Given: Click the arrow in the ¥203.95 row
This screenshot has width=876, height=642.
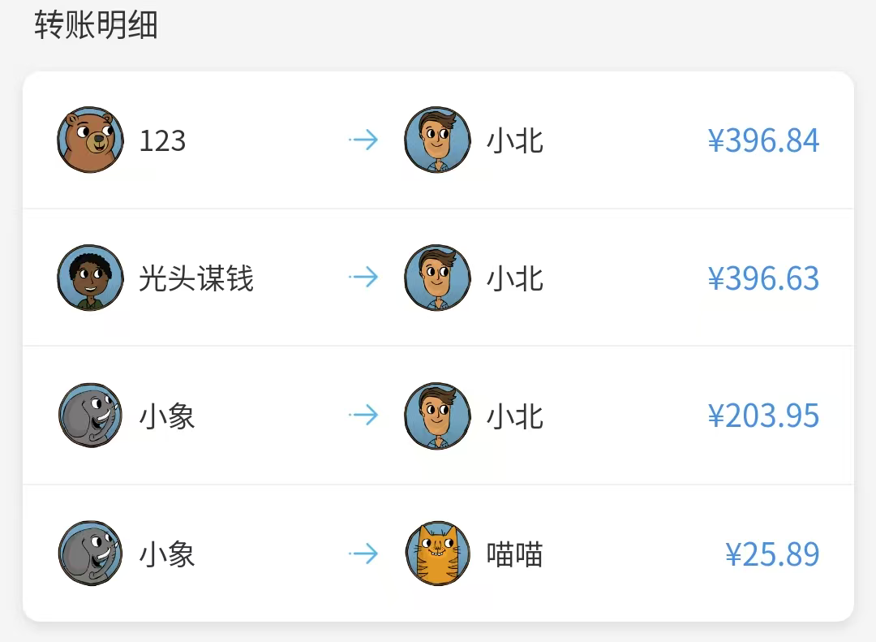Looking at the screenshot, I should (x=363, y=415).
